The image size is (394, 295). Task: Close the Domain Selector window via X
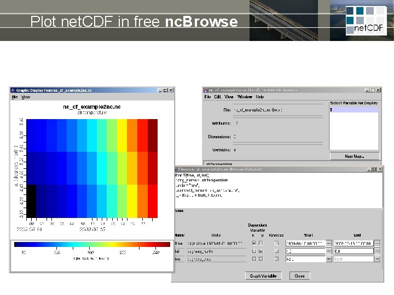(x=380, y=169)
